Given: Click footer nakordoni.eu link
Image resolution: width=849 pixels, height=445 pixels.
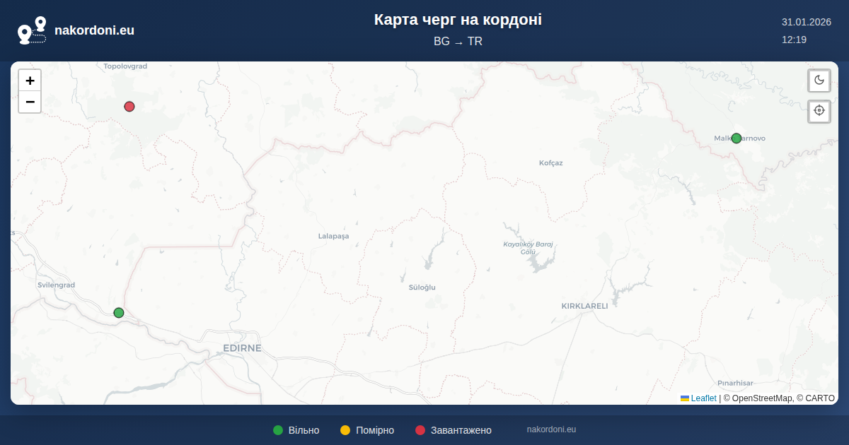Looking at the screenshot, I should (x=551, y=429).
